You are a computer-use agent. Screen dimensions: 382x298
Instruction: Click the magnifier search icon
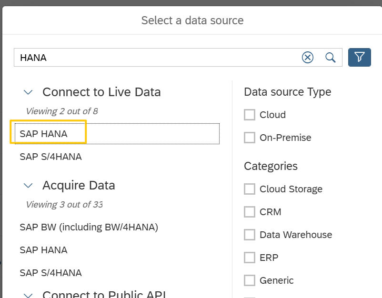tap(331, 58)
